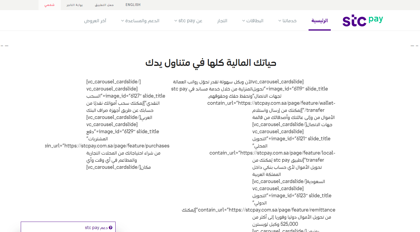420x232 pixels.
Task: Go to the التجار merchants page
Action: click(x=222, y=21)
